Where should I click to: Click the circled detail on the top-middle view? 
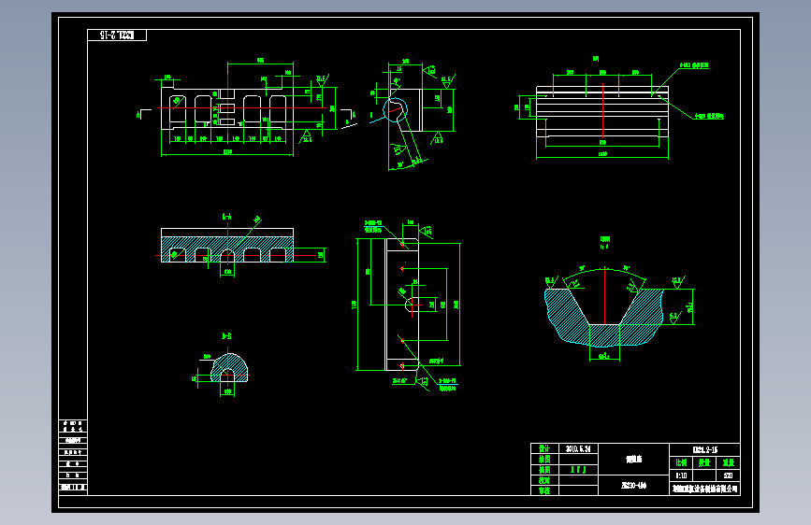[395, 109]
